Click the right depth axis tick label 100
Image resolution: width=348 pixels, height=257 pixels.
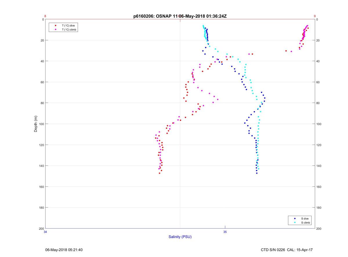point(319,124)
